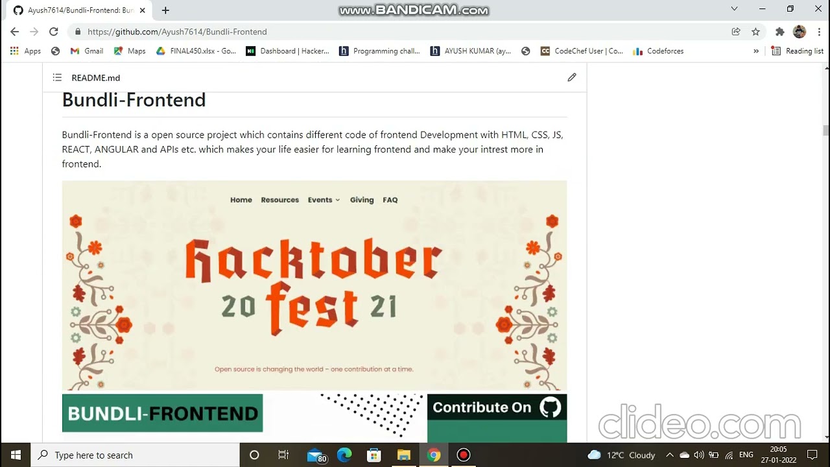
Task: Open the globe bookmark before CodeChef
Action: click(525, 51)
